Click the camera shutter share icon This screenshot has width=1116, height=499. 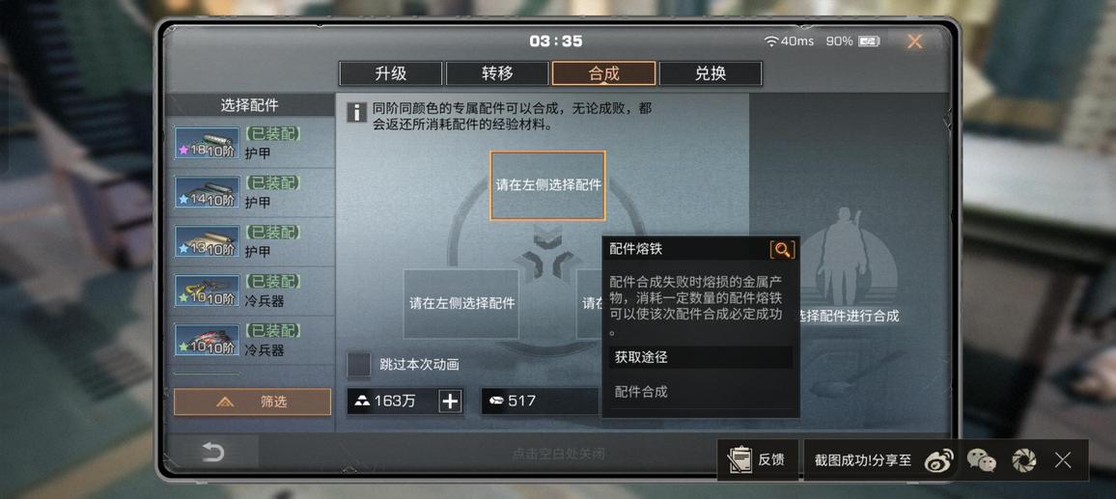[1024, 459]
